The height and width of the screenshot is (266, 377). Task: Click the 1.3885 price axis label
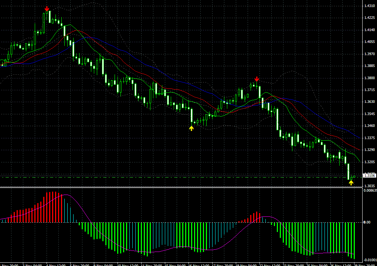pos(370,66)
